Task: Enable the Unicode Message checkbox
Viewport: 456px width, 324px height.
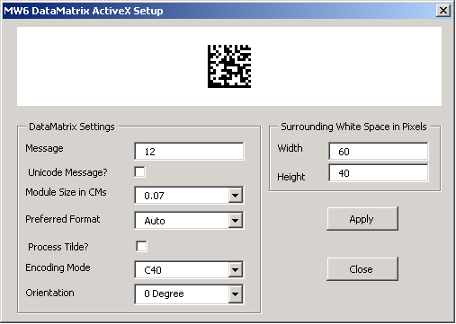Action: (139, 172)
